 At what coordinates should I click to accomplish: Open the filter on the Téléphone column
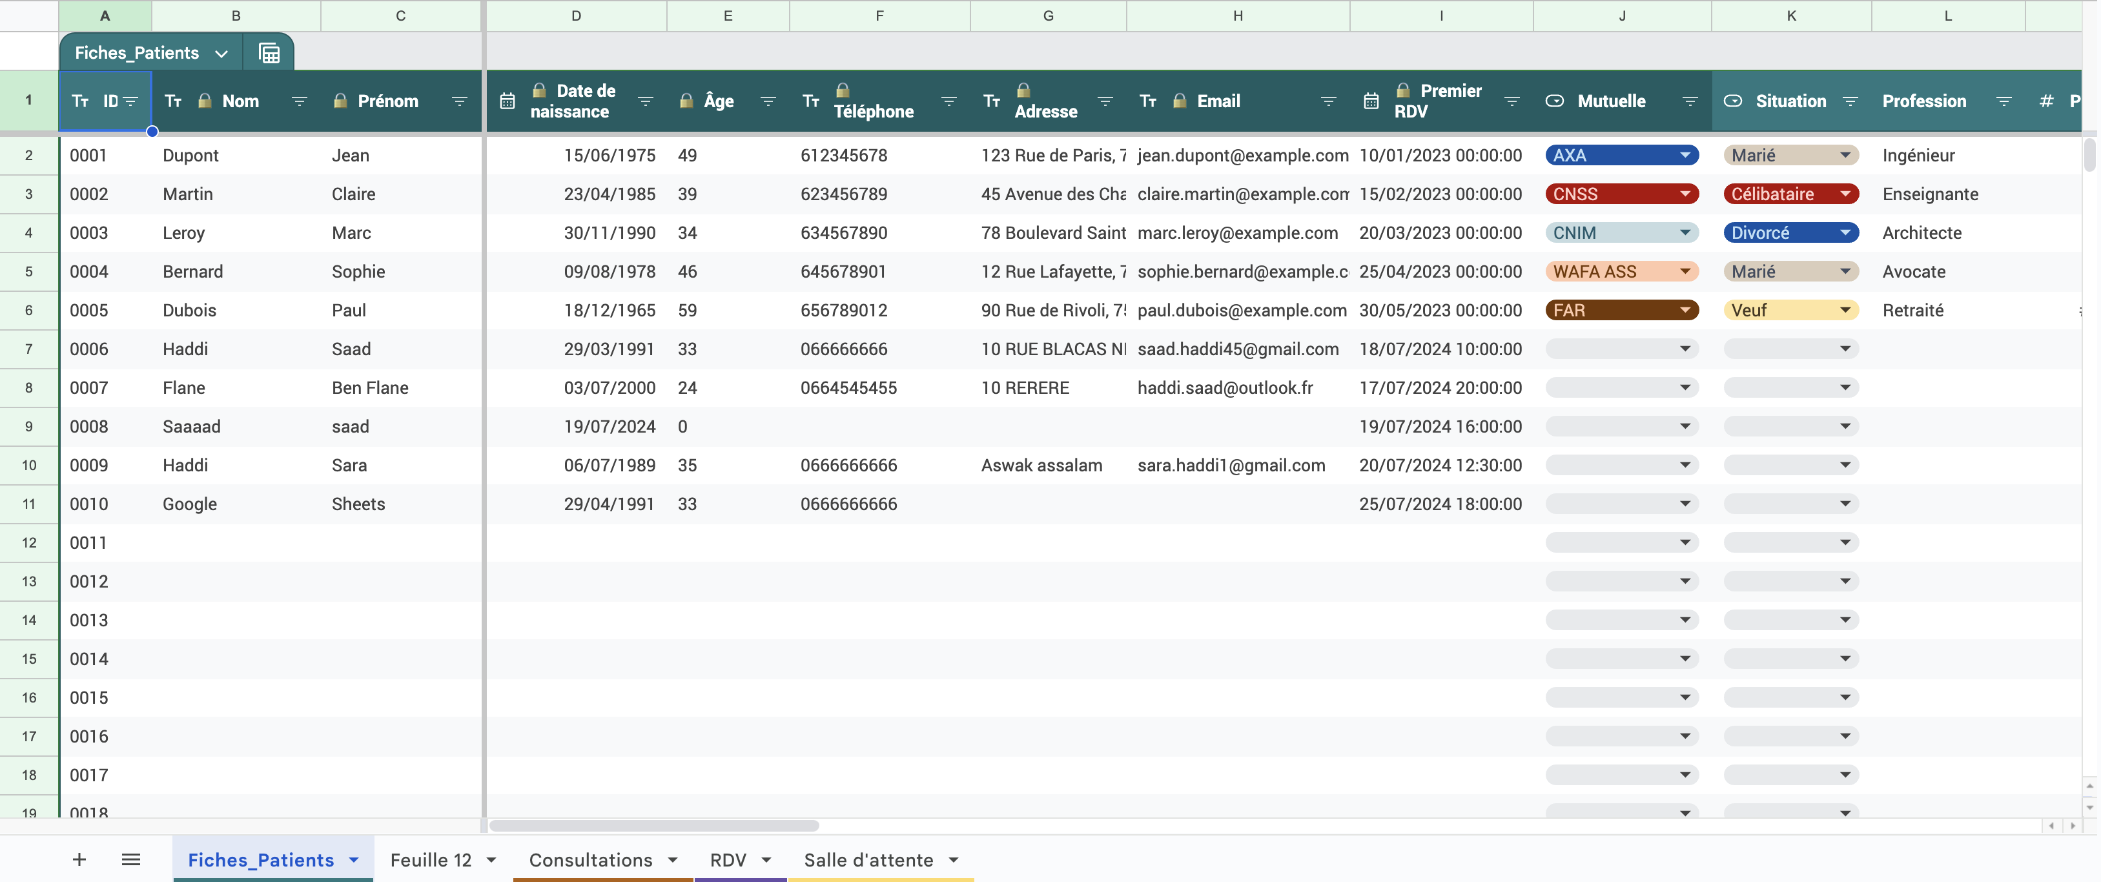click(x=949, y=100)
